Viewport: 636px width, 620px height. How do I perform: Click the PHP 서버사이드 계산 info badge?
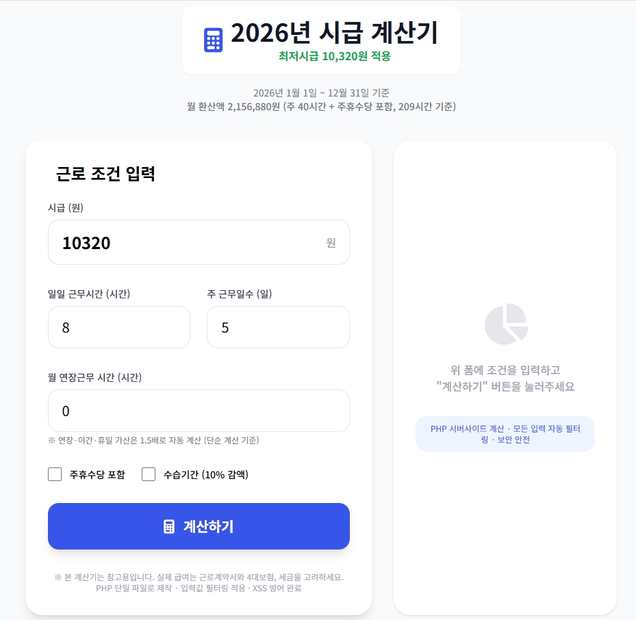[505, 434]
